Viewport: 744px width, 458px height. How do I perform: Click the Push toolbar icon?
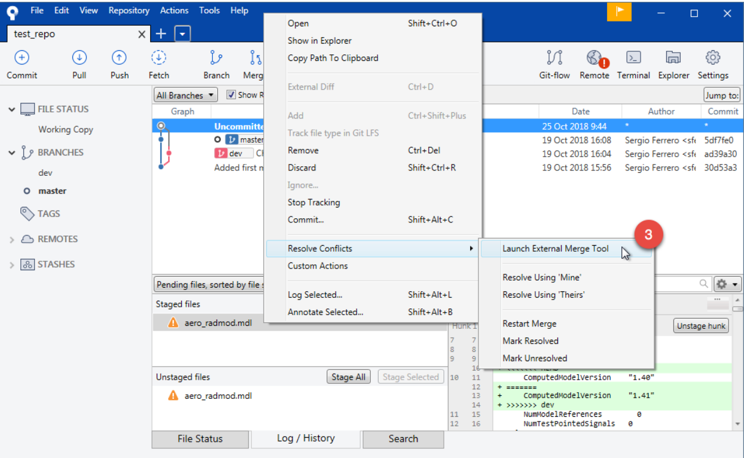pos(119,58)
